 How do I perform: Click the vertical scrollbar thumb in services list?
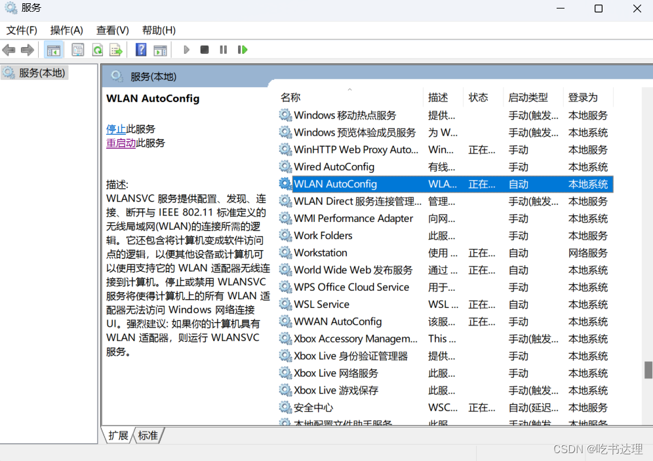point(648,370)
